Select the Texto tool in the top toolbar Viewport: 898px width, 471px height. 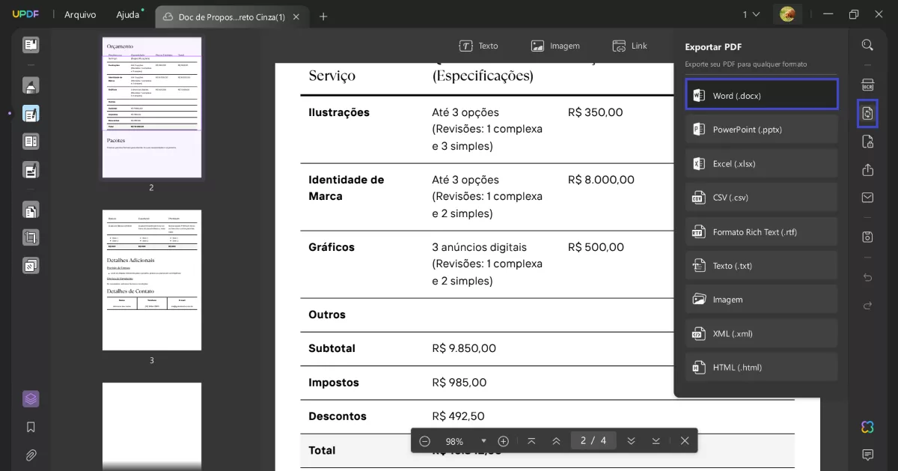[479, 46]
